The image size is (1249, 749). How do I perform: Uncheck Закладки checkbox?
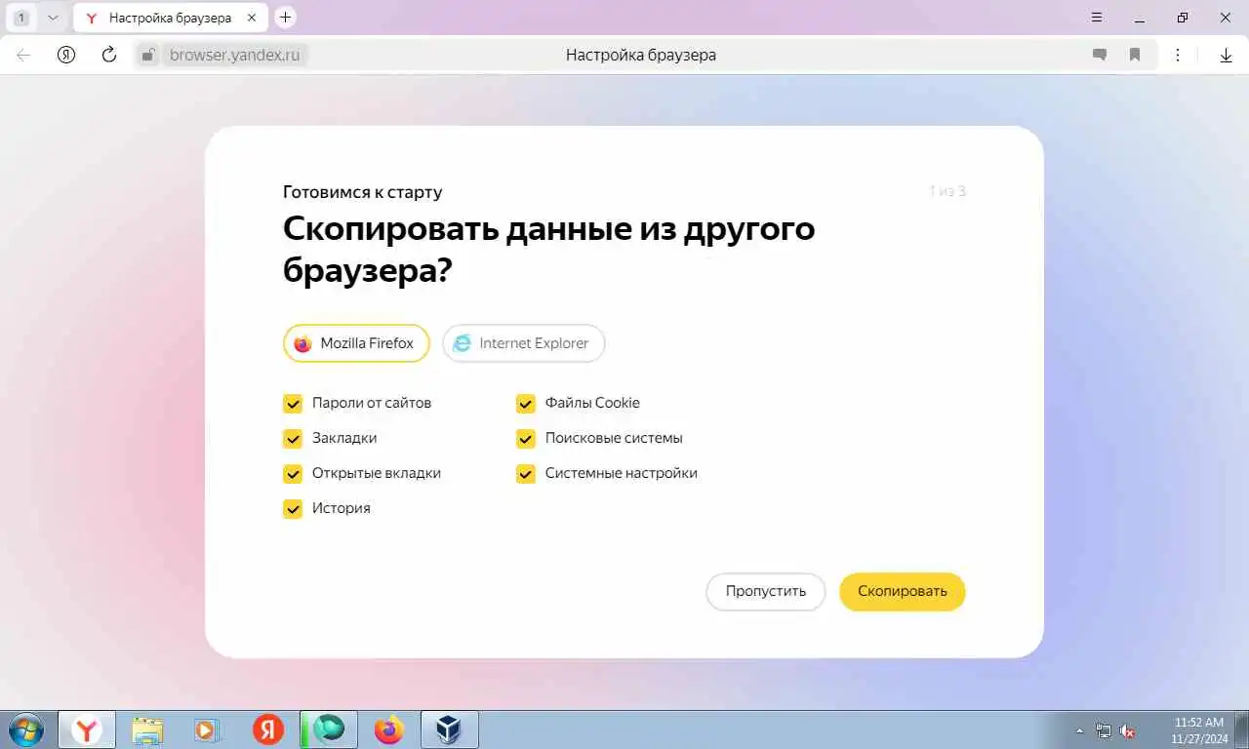(x=293, y=438)
